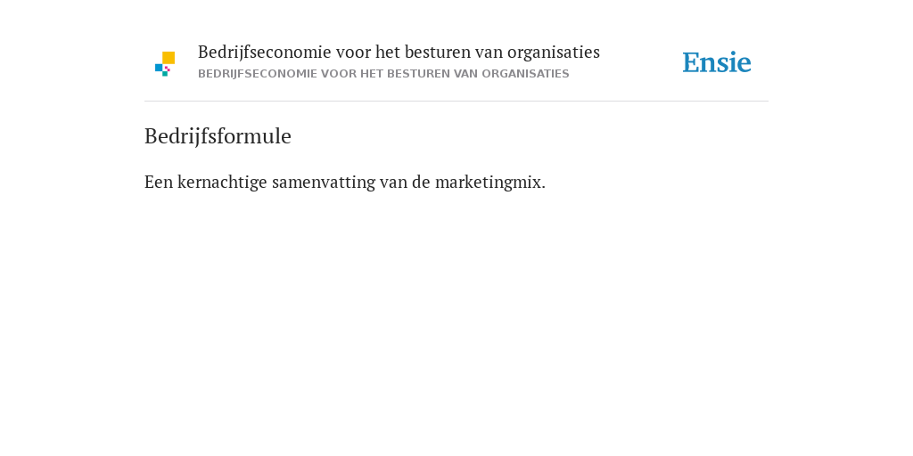Open the blue Ensie logo
Screen dimensions: 913x456
[x=717, y=62]
